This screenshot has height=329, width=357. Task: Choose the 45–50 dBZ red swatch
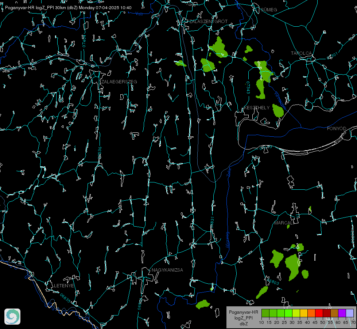point(319,313)
